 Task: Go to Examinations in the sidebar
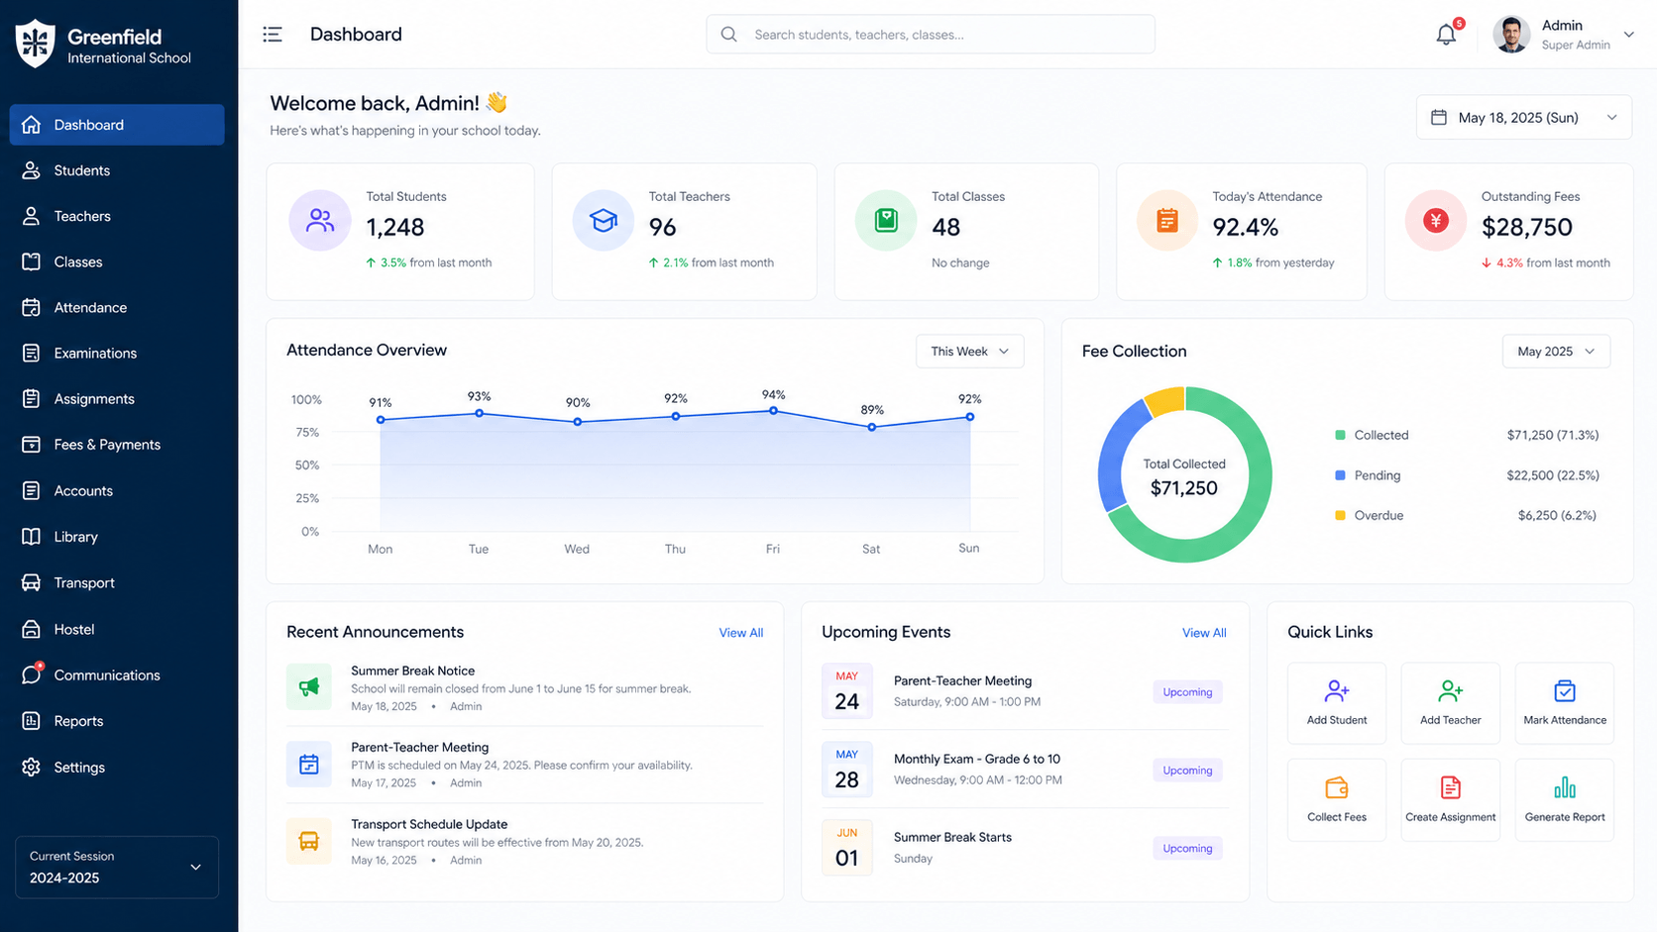tap(95, 354)
